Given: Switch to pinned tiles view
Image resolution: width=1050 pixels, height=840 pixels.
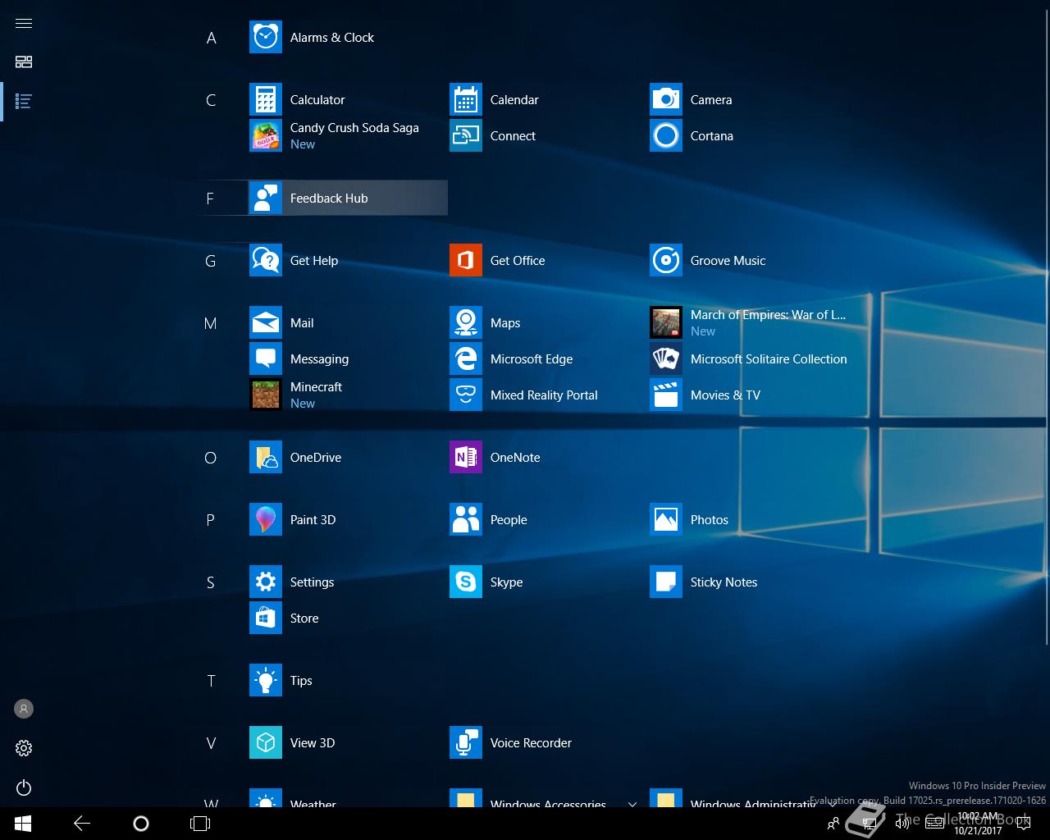Looking at the screenshot, I should click(x=24, y=62).
